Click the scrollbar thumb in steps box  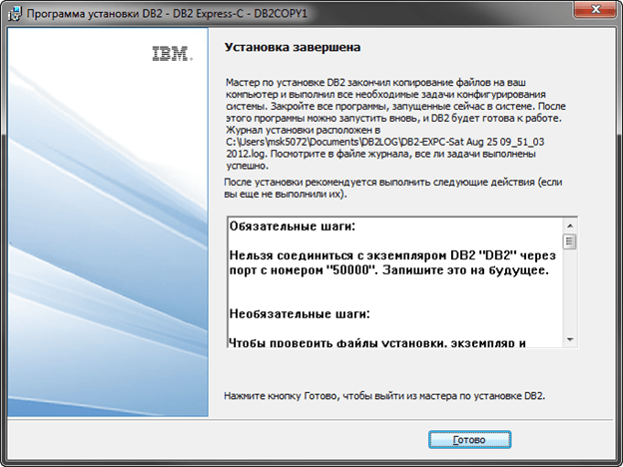(x=570, y=241)
